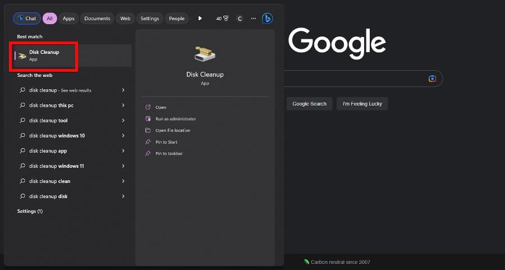Click the Open launch icon
The image size is (505, 270).
pos(148,107)
